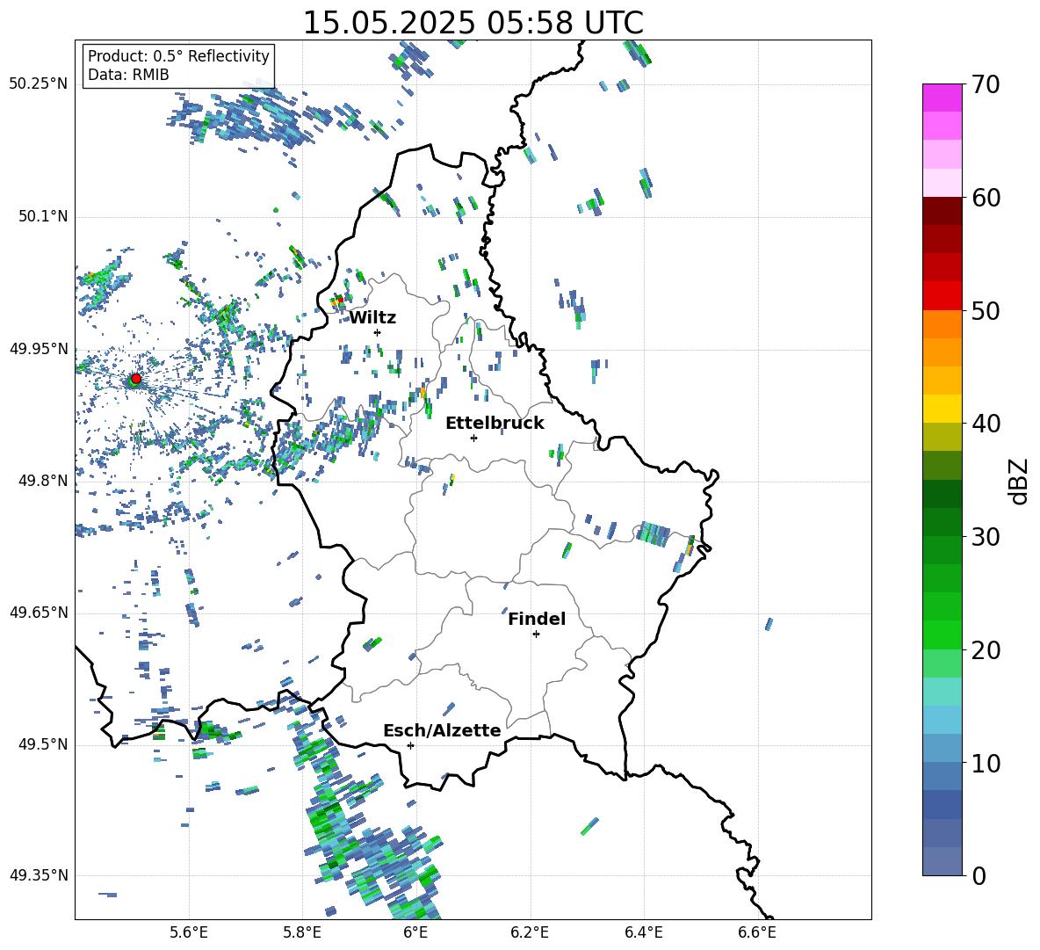Click the 10 tick label on colorbar
This screenshot has width=1040, height=950.
click(986, 763)
